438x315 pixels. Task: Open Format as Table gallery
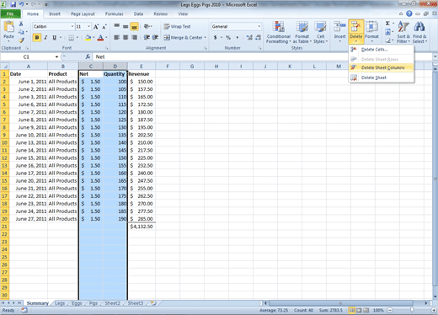302,32
